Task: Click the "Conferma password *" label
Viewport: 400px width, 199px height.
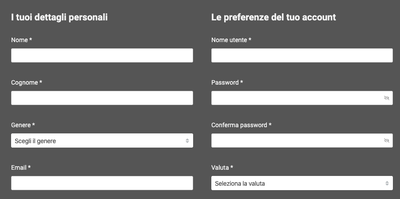Action: [242, 125]
